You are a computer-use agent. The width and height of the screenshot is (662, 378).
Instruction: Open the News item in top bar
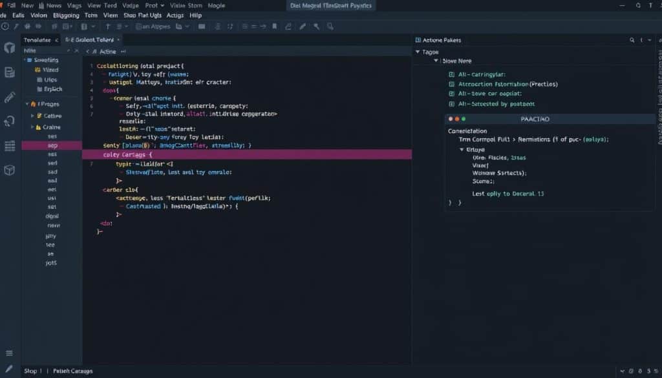coord(50,5)
